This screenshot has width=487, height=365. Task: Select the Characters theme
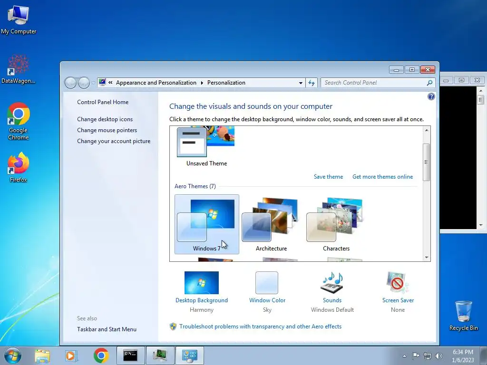[336, 224]
